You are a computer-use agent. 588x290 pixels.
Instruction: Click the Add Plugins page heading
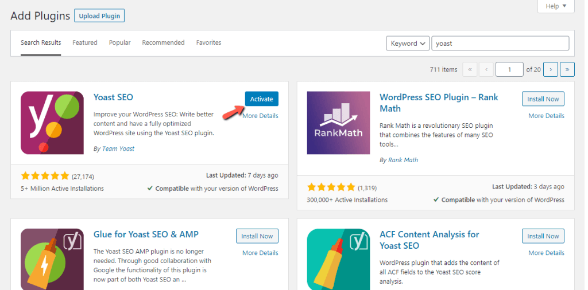coord(40,15)
